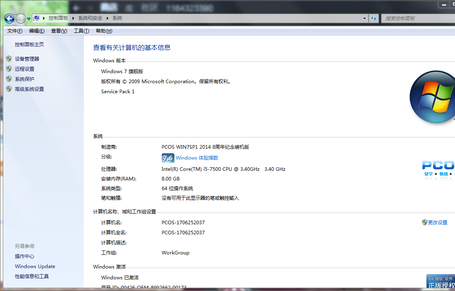
Task: Click the shield icon beside 远程设置
Action: click(x=9, y=69)
